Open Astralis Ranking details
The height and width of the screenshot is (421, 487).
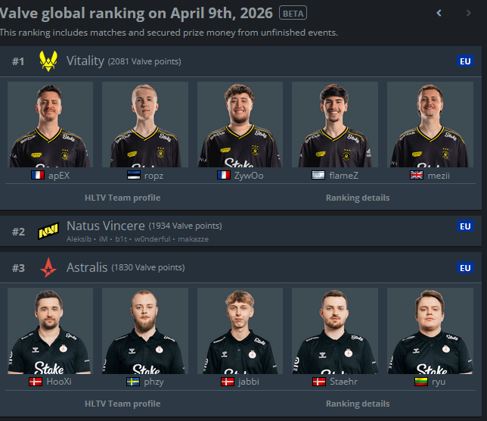[x=358, y=404]
